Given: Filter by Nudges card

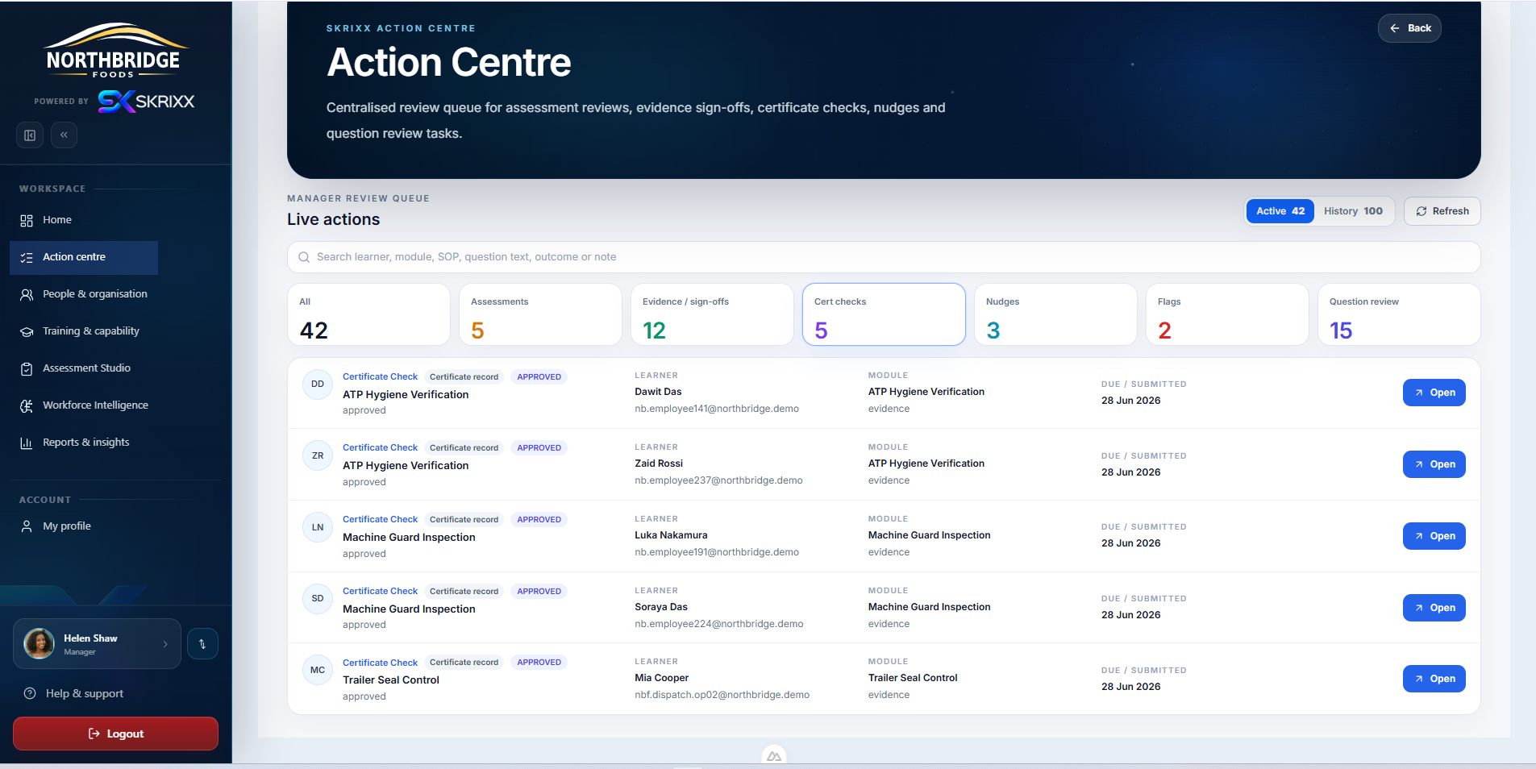Looking at the screenshot, I should pyautogui.click(x=1055, y=314).
